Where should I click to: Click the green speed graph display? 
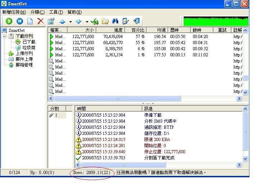point(216,21)
